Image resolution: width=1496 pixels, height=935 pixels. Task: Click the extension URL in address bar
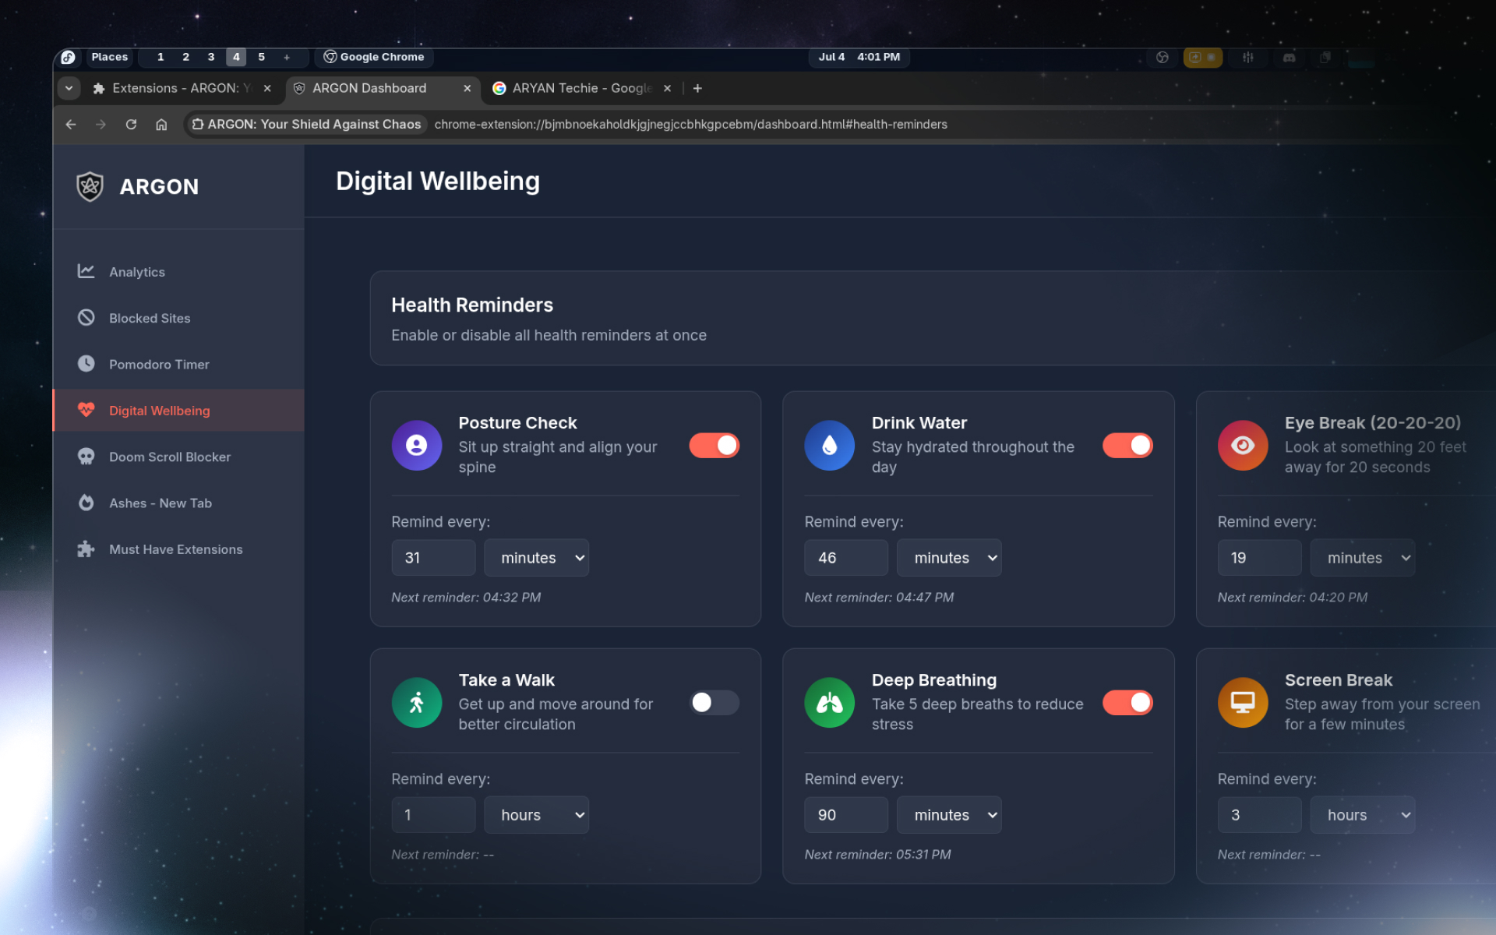coord(690,124)
